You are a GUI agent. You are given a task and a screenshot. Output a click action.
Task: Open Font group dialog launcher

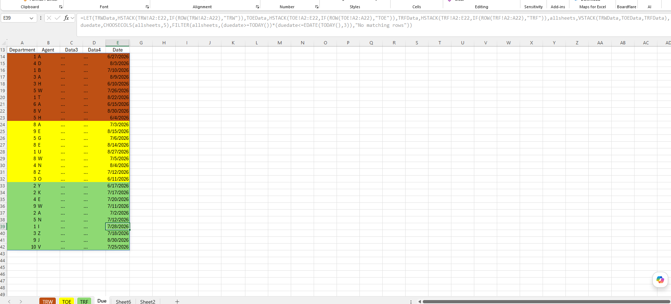pyautogui.click(x=147, y=7)
